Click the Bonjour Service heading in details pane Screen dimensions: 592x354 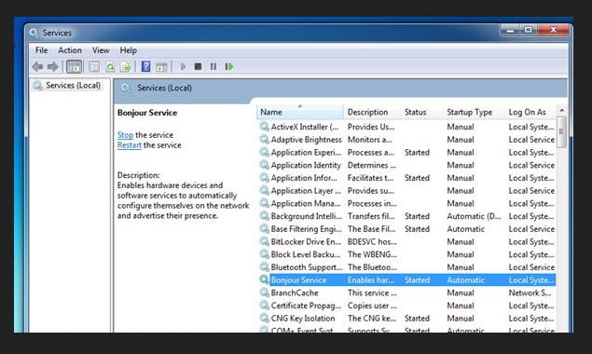147,113
